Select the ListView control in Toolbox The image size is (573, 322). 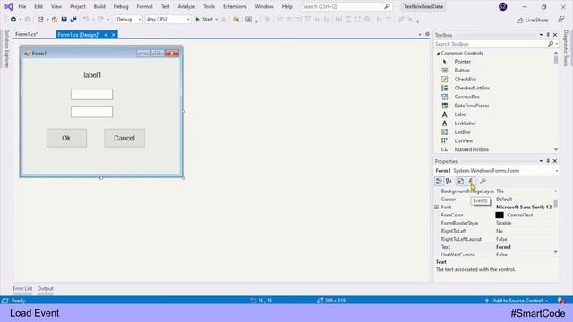(x=464, y=140)
